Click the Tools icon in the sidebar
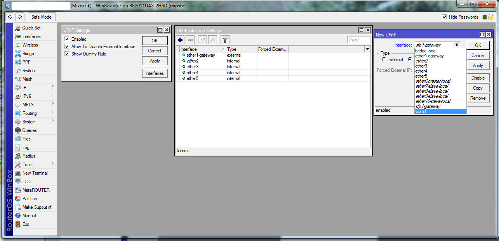This screenshot has height=241, width=499. [x=18, y=165]
